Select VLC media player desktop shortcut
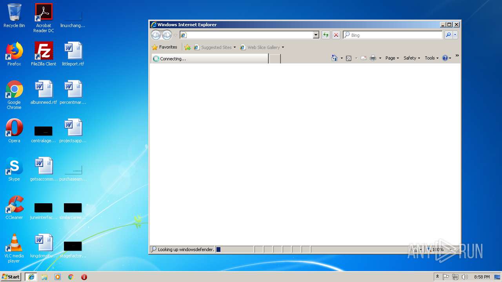Image resolution: width=502 pixels, height=282 pixels. [14, 248]
